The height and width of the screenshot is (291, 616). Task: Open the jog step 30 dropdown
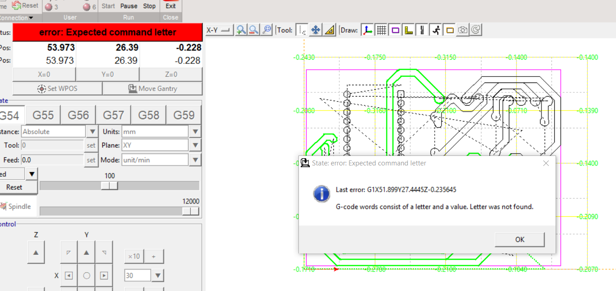(158, 275)
